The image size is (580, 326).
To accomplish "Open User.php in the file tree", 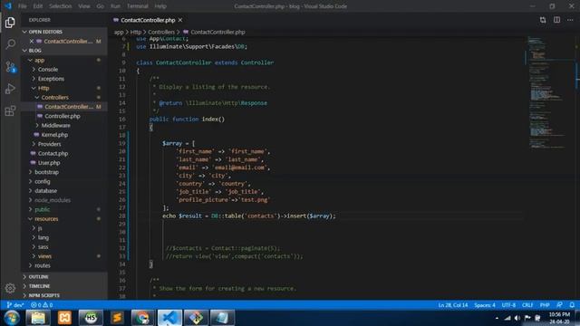I will tap(63, 163).
